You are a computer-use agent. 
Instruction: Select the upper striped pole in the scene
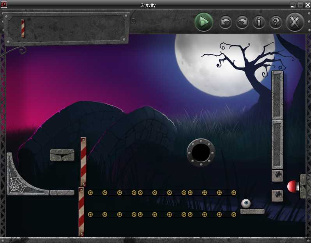click(83, 162)
